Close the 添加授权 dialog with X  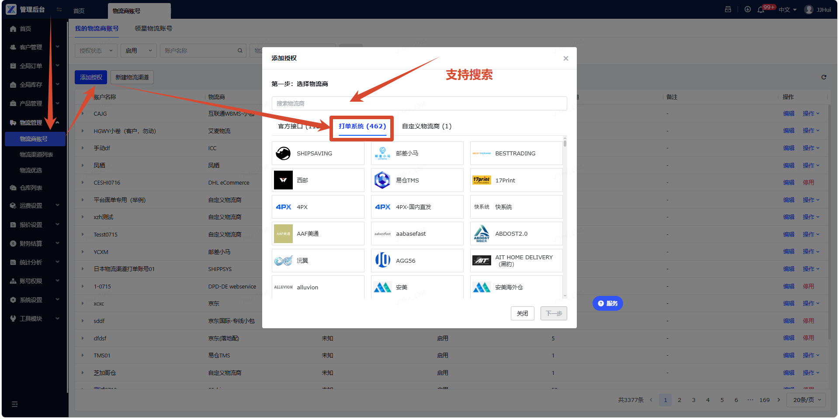point(566,58)
